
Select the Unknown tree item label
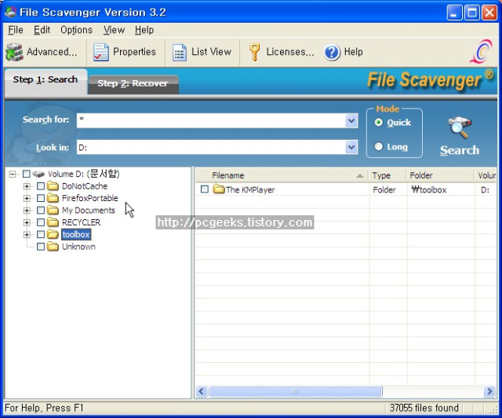pyautogui.click(x=78, y=247)
